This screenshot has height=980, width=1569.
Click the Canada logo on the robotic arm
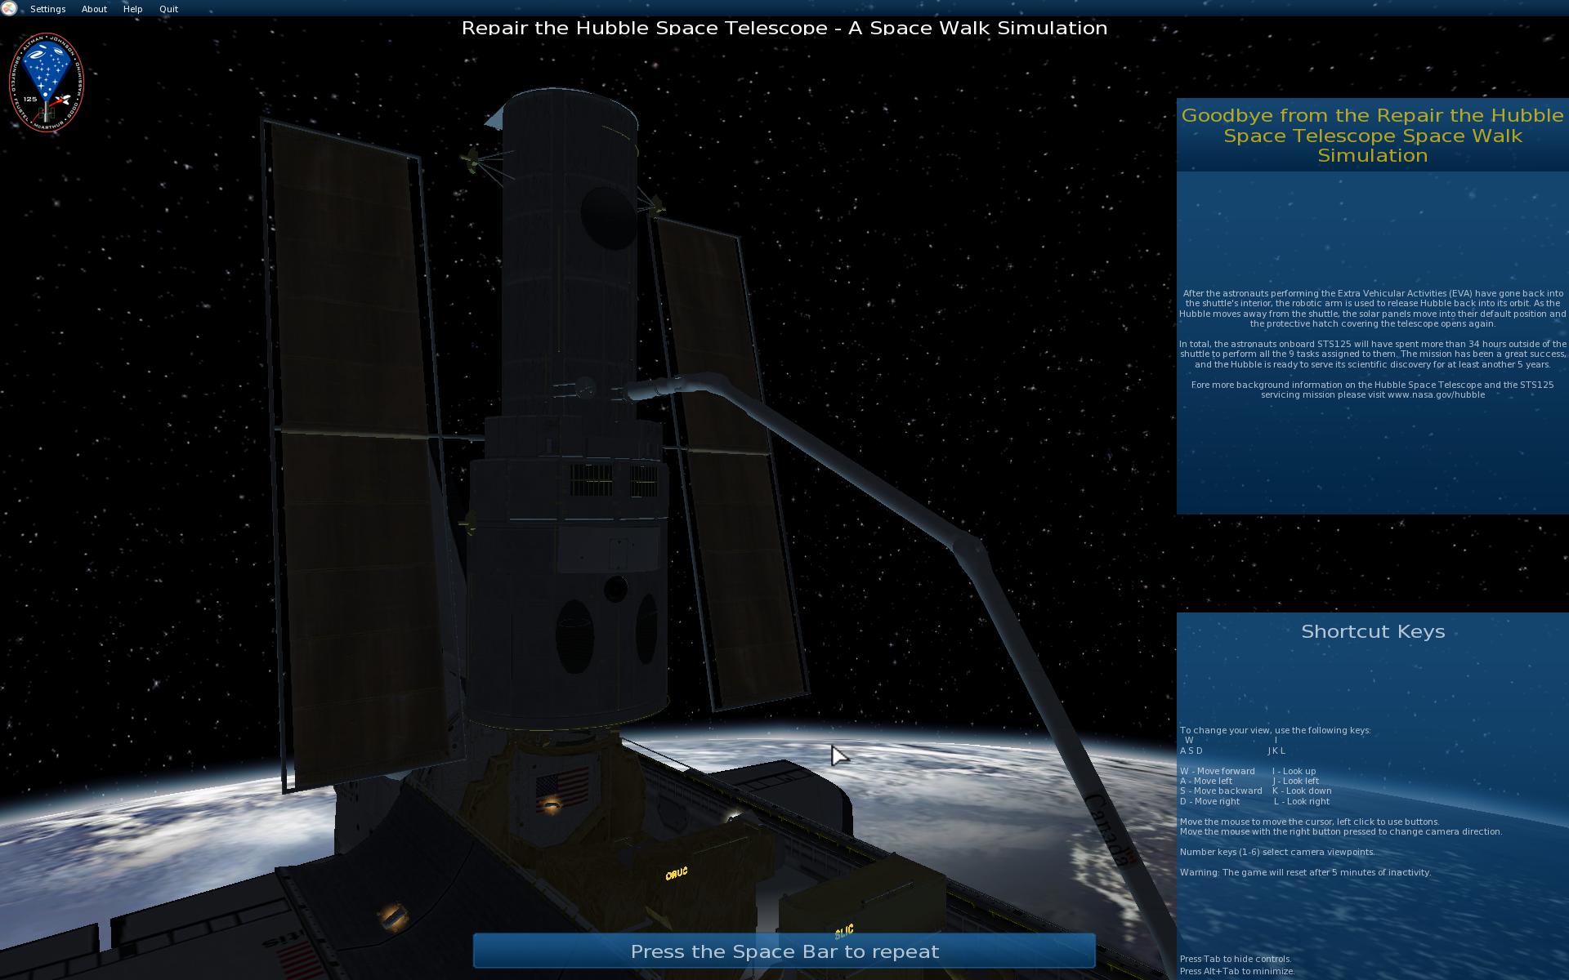(x=1109, y=829)
